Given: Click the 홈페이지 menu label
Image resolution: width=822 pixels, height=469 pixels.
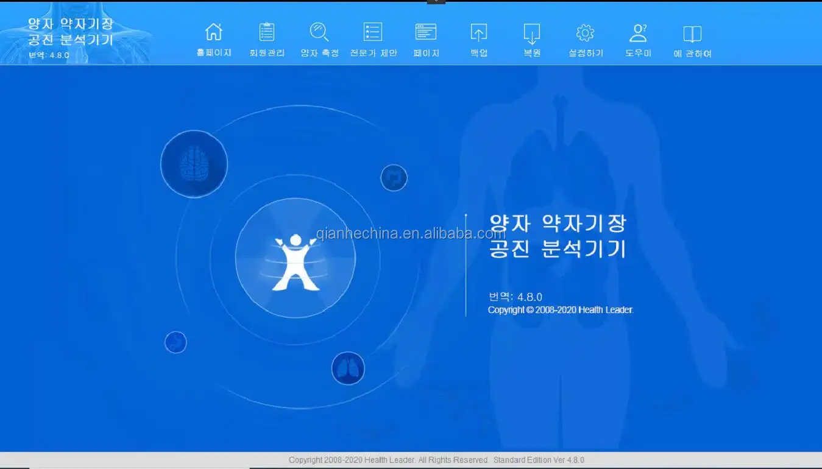Looking at the screenshot, I should [x=214, y=53].
